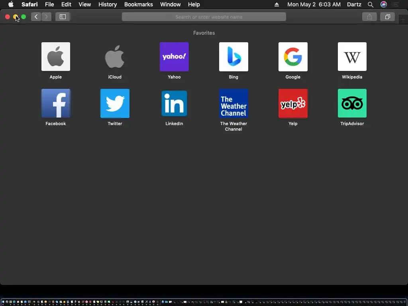The height and width of the screenshot is (306, 408).
Task: Click the Yelp label text
Action: [293, 124]
